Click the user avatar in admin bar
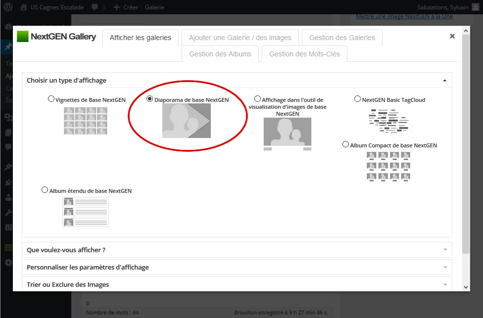Screen dimensions: 483x318 476,7
